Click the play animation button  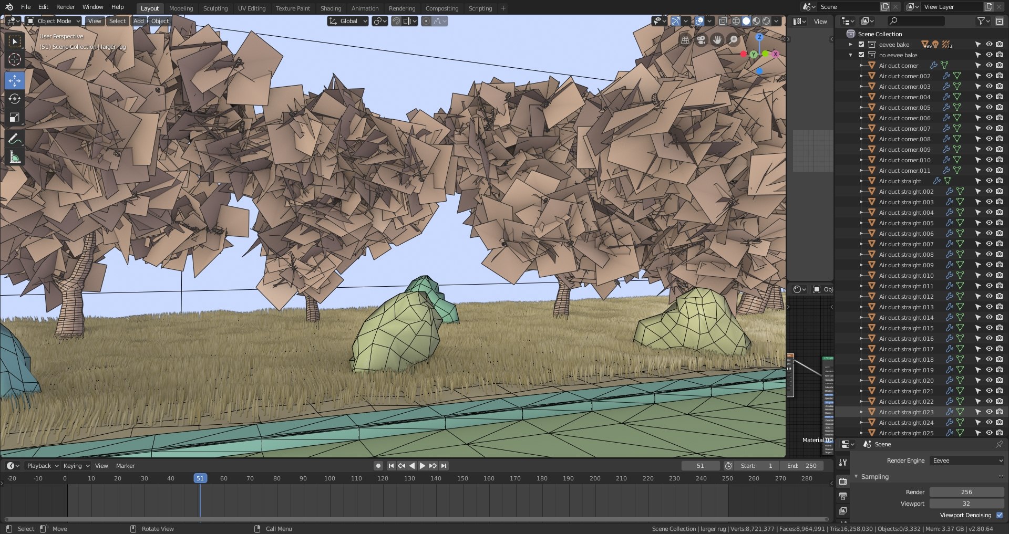tap(422, 466)
